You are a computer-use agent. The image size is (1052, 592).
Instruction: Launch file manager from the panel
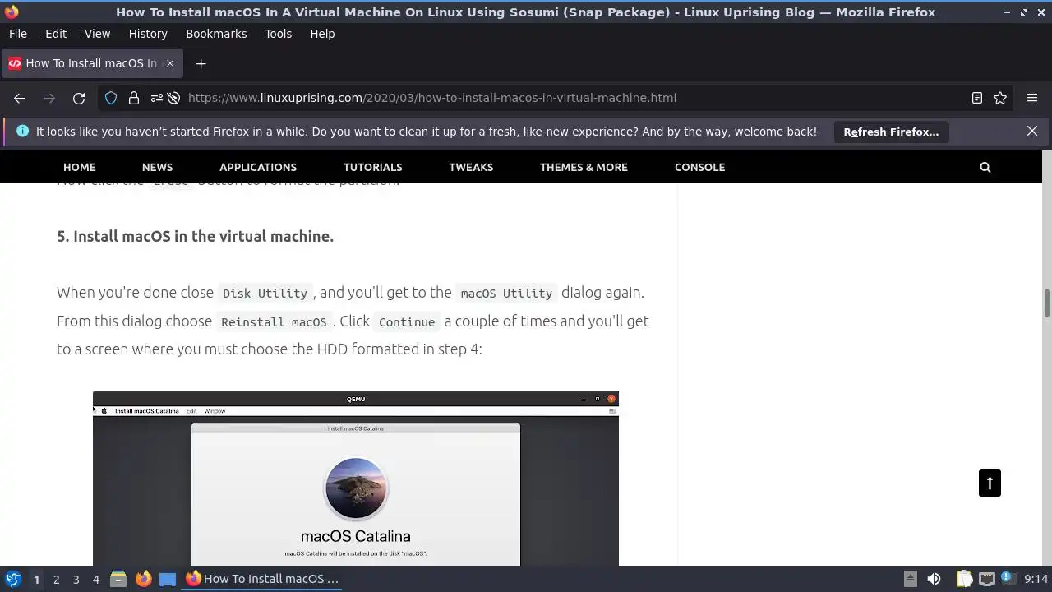click(118, 579)
